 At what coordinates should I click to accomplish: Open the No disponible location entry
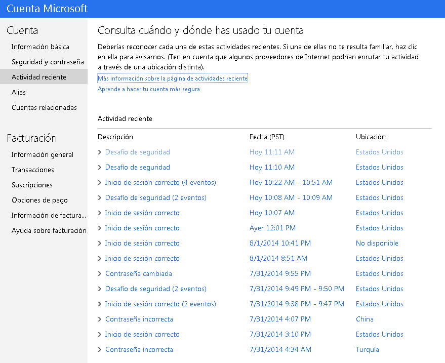coord(377,243)
